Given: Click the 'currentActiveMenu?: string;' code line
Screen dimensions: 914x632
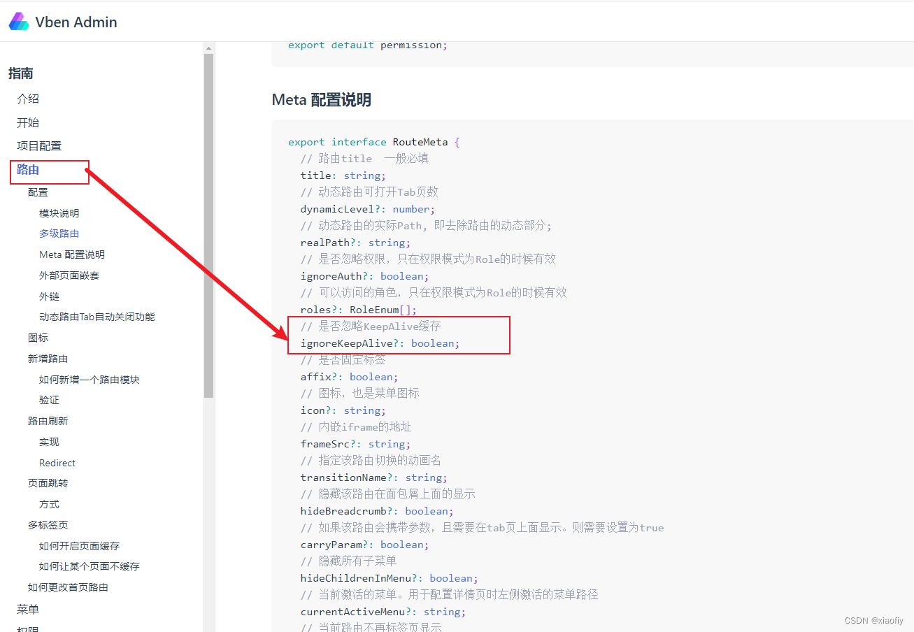Looking at the screenshot, I should tap(383, 612).
